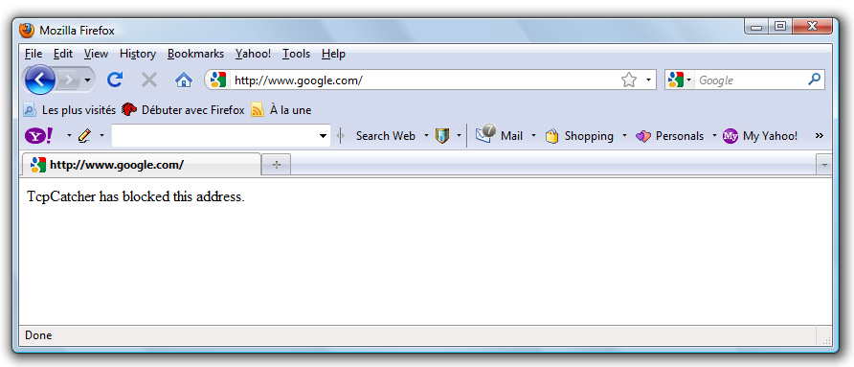The height and width of the screenshot is (367, 854).
Task: Click the À la une RSS feed icon
Action: [258, 109]
